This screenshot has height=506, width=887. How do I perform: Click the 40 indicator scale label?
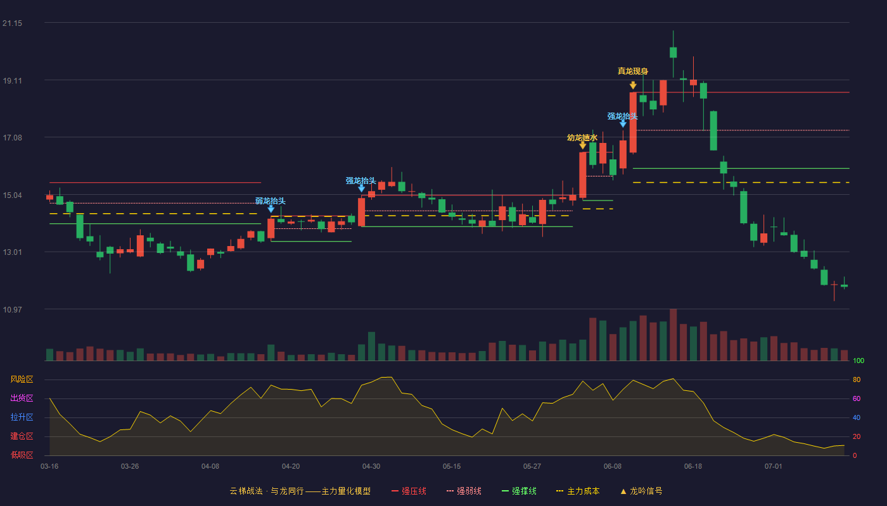pos(857,418)
